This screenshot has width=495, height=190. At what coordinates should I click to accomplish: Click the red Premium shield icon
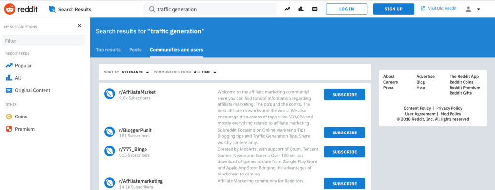(9, 129)
